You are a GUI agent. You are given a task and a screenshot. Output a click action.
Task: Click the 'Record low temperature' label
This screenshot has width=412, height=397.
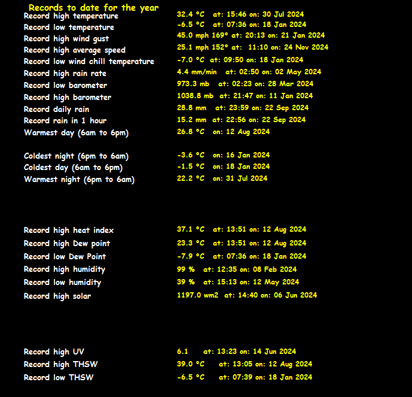pos(69,28)
